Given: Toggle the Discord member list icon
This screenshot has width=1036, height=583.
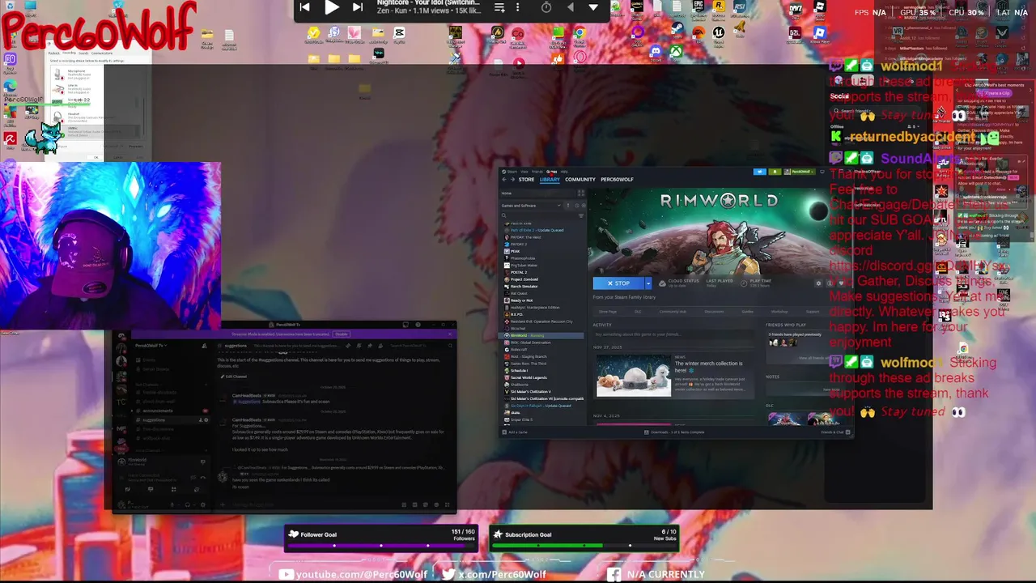Looking at the screenshot, I should tap(380, 346).
